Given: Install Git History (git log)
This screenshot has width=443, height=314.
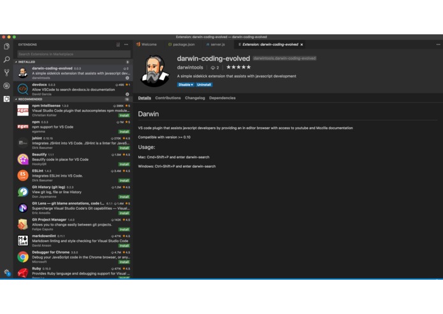Looking at the screenshot, I should coord(124,197).
